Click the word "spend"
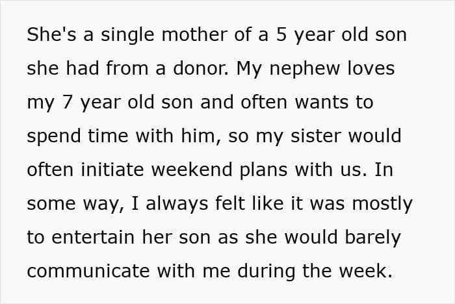455x304 pixels. [x=56, y=136]
